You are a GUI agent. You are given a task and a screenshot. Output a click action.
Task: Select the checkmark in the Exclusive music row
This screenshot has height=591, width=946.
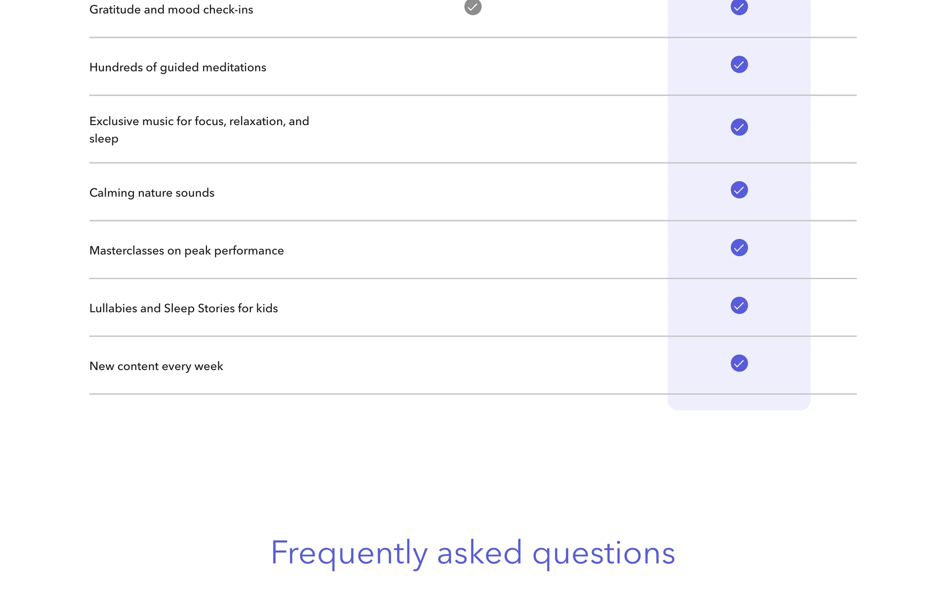tap(739, 127)
